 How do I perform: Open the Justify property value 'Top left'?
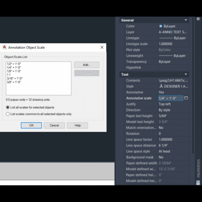point(173,104)
